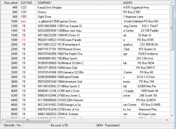Click the vertical scrollbar down arrow
The image size is (176, 129).
point(172,116)
